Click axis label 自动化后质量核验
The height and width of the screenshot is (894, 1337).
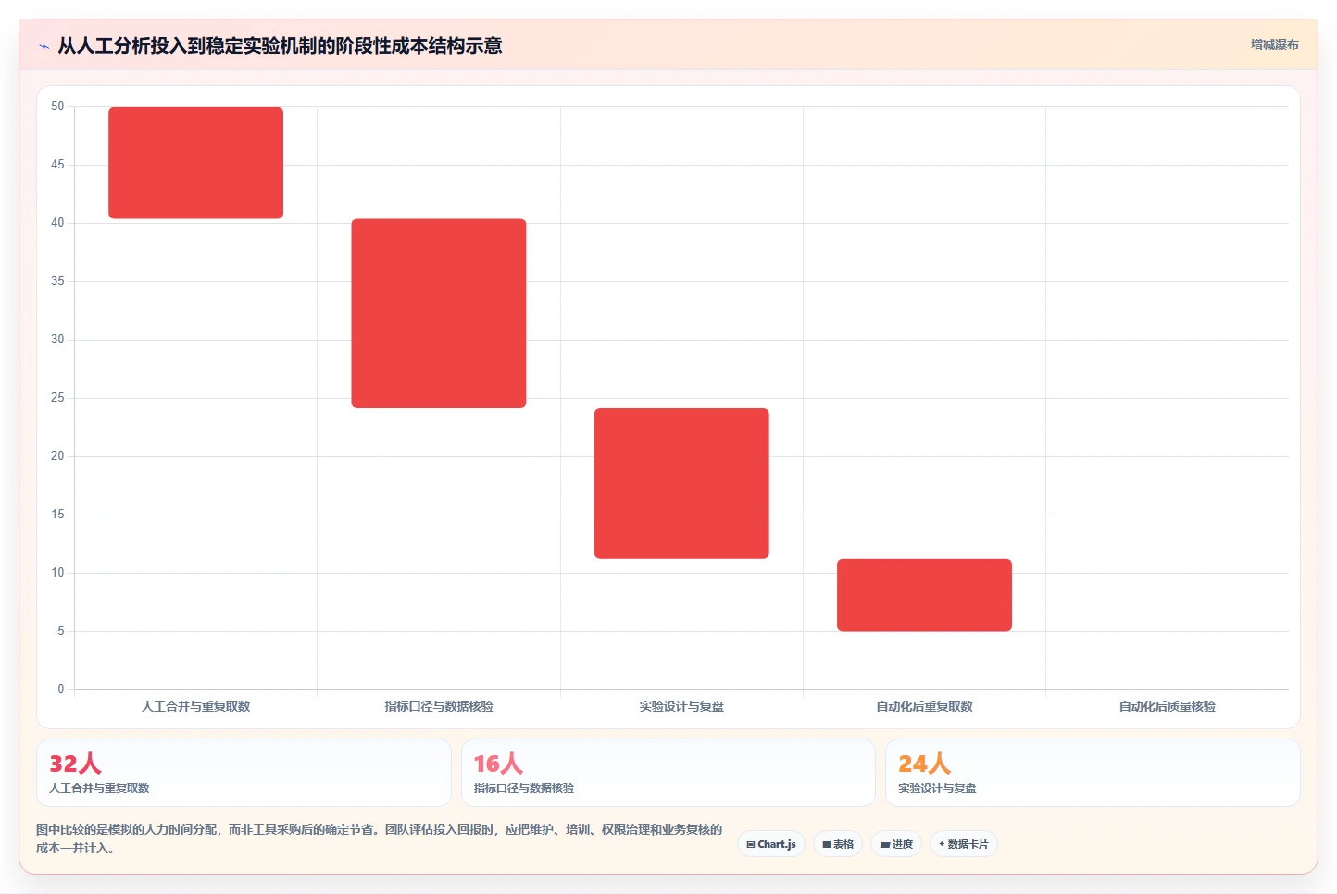1167,706
